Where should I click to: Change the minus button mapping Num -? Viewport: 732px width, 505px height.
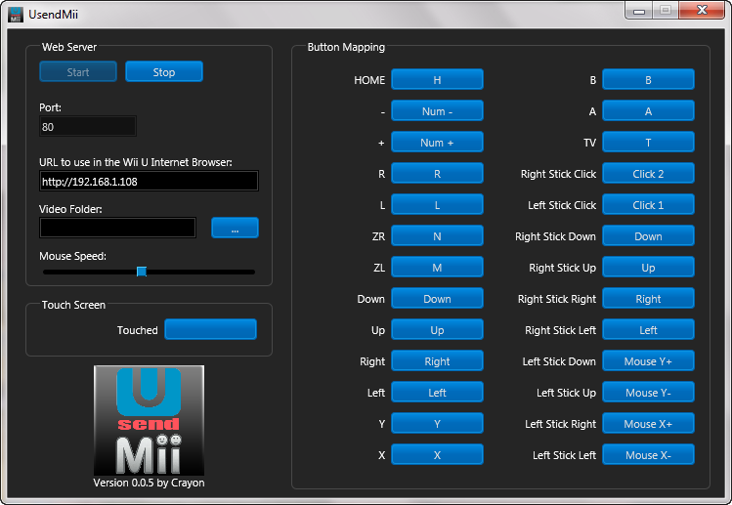(437, 110)
